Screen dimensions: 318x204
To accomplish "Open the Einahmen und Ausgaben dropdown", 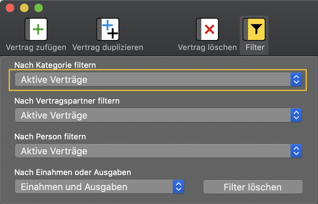I will pyautogui.click(x=99, y=186).
